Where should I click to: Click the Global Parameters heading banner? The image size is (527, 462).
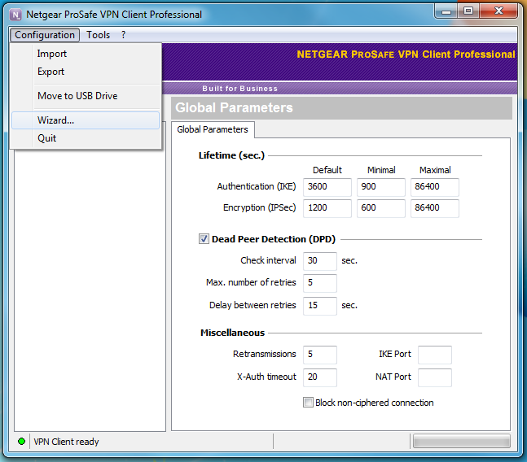[341, 108]
